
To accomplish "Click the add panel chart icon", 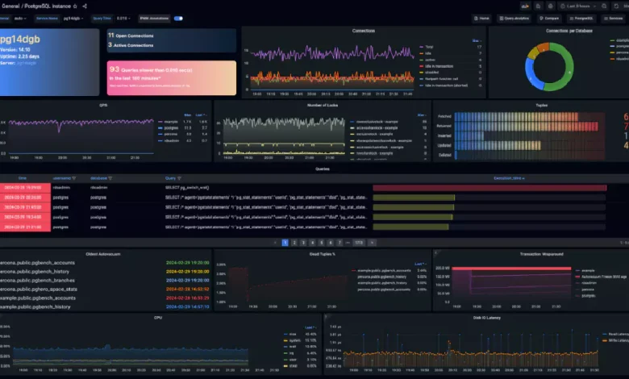I will pyautogui.click(x=525, y=6).
